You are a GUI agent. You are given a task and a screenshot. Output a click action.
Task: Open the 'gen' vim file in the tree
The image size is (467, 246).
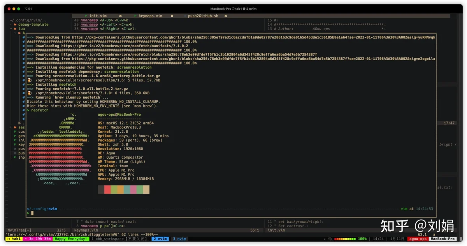tap(21, 136)
